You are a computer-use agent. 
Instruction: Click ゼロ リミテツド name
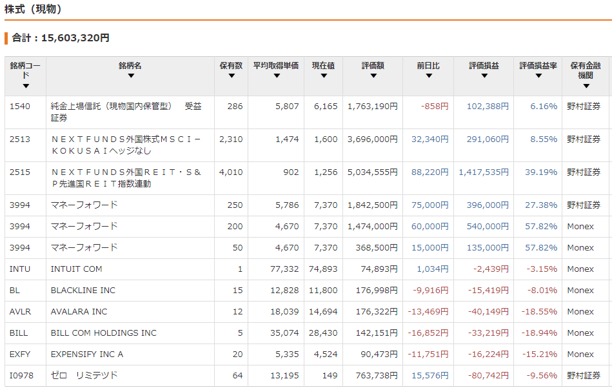(84, 376)
